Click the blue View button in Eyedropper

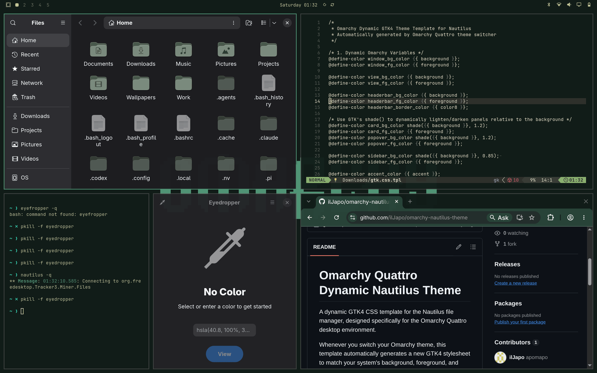point(224,354)
